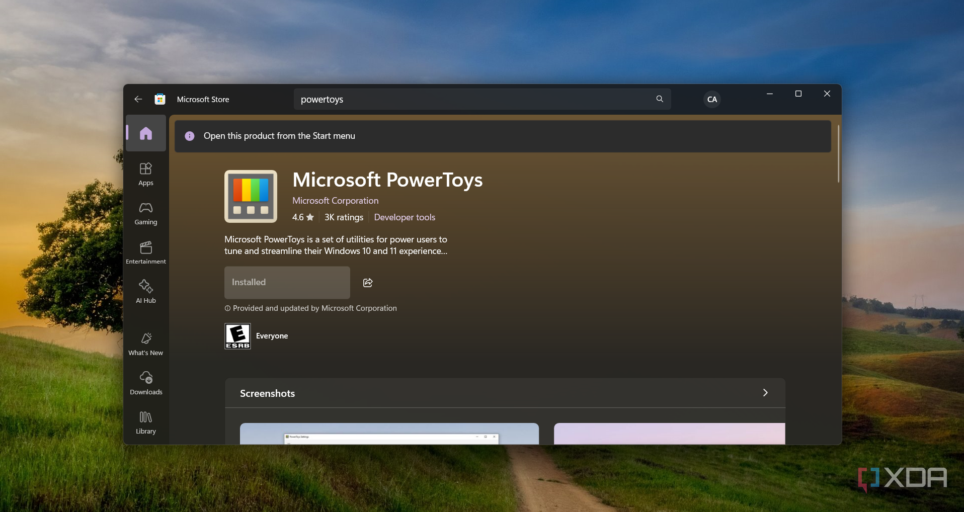This screenshot has width=964, height=512.
Task: Open the Developer tools category link
Action: [405, 217]
